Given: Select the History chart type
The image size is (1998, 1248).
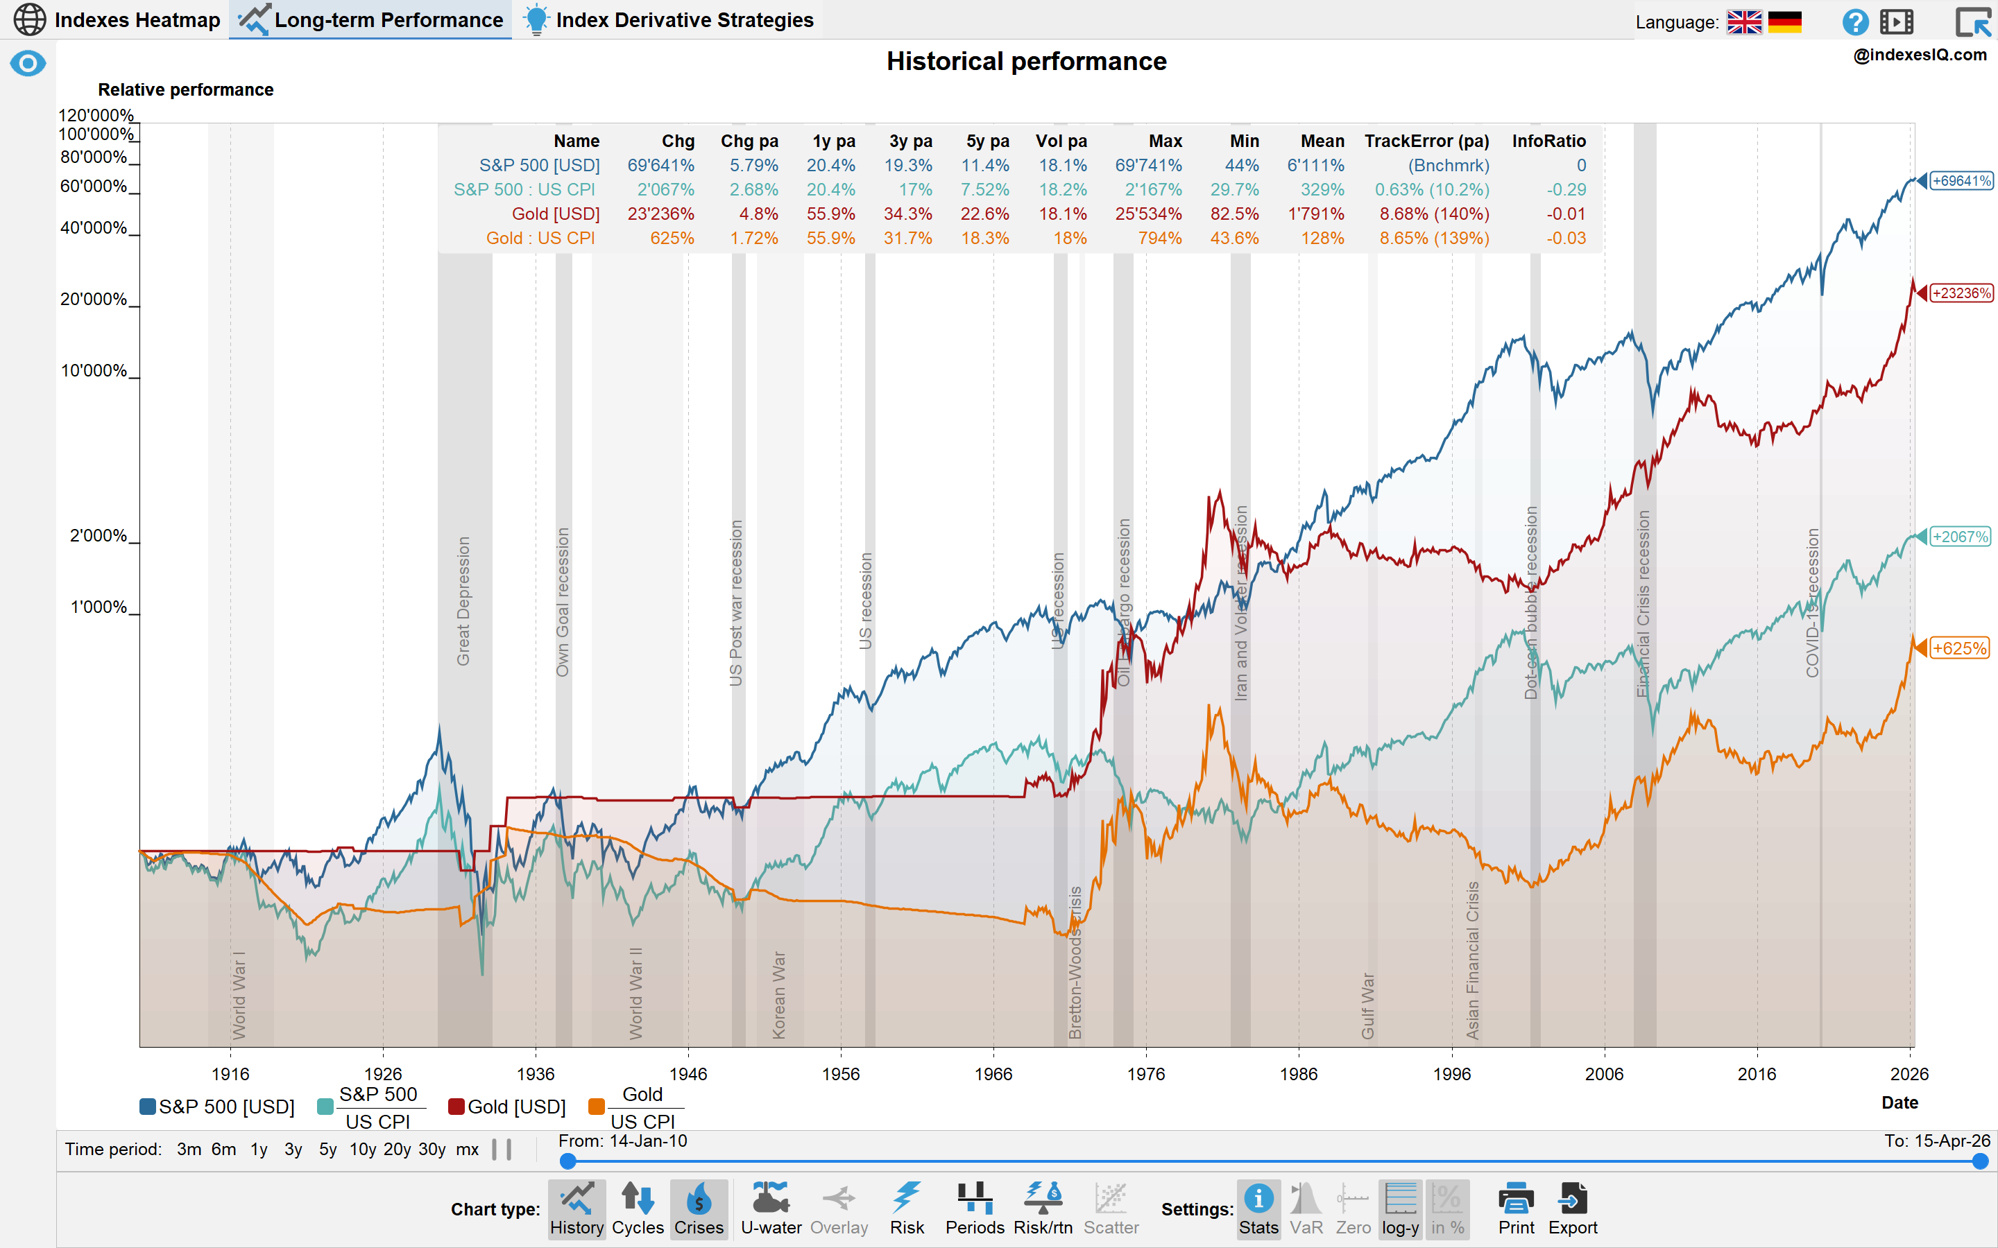Looking at the screenshot, I should [577, 1208].
